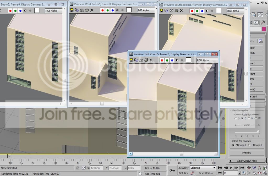Screen dimensions: 268x176
Task: Open the Key Filters dialog
Action: (206, 173)
